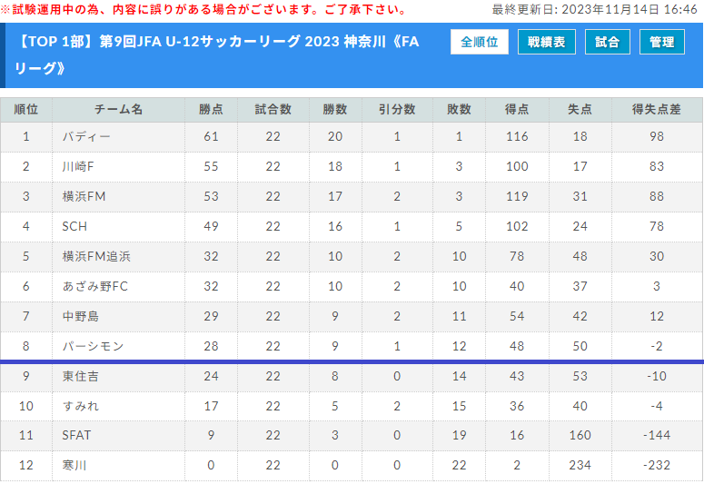The image size is (704, 484).
Task: Open the 全順位 tab
Action: coord(479,42)
